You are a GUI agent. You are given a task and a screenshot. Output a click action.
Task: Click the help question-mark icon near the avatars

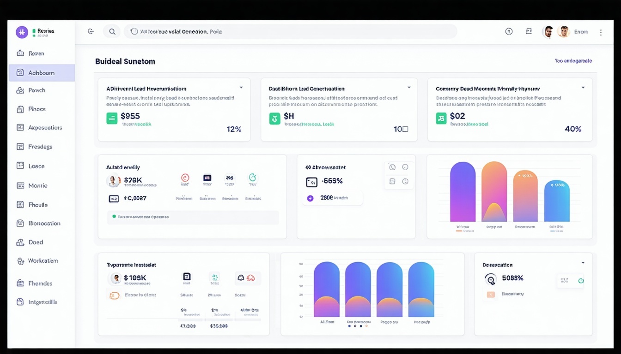point(509,31)
